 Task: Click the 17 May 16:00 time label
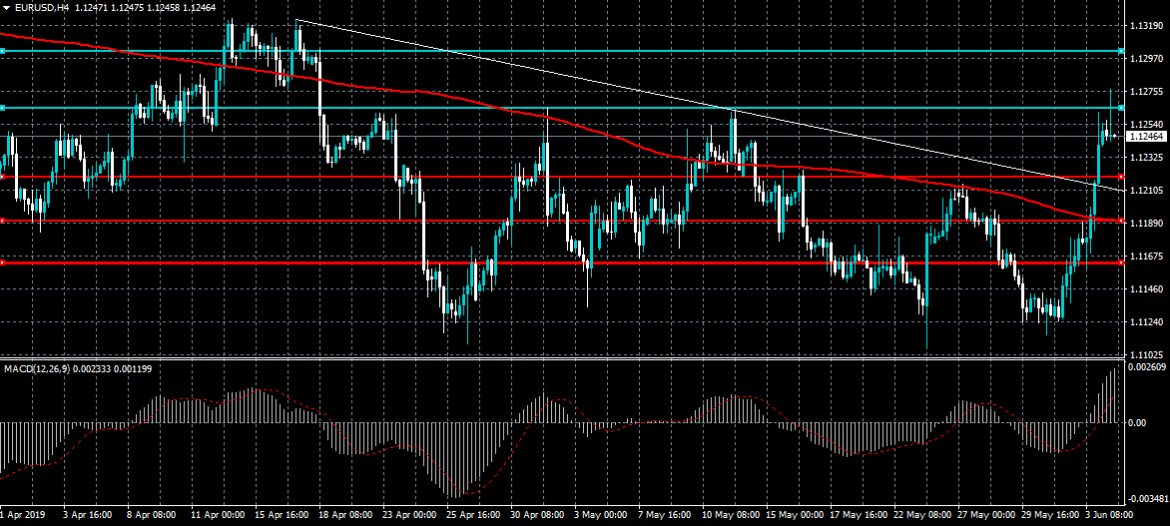point(859,515)
